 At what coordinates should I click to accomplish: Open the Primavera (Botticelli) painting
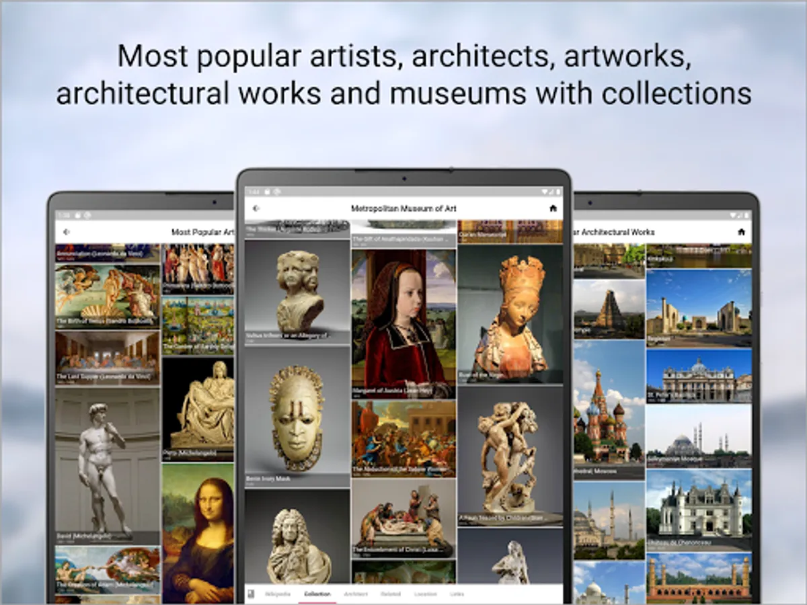pyautogui.click(x=198, y=269)
